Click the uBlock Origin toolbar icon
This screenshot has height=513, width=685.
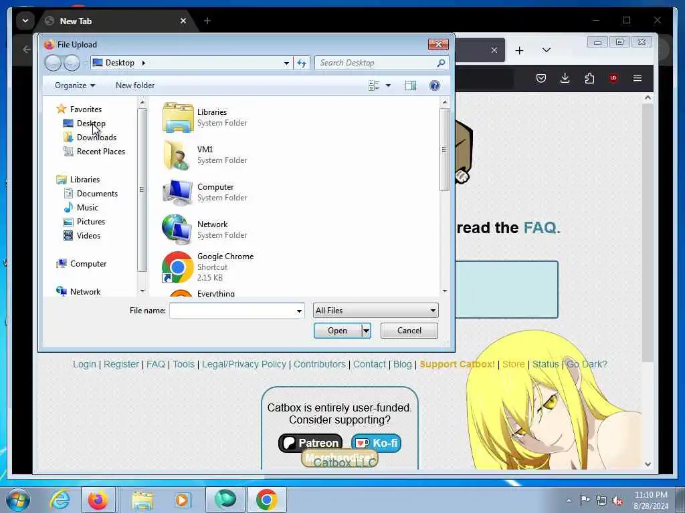(613, 78)
